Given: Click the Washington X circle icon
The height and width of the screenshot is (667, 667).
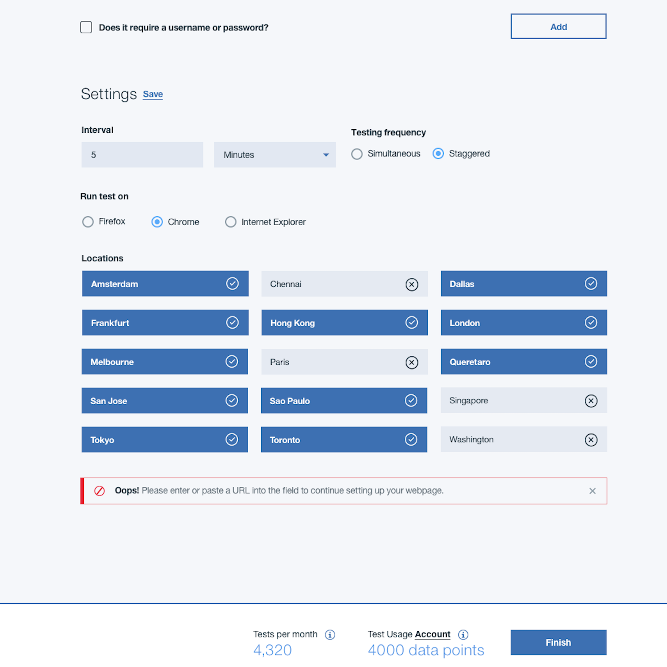Looking at the screenshot, I should tap(591, 440).
